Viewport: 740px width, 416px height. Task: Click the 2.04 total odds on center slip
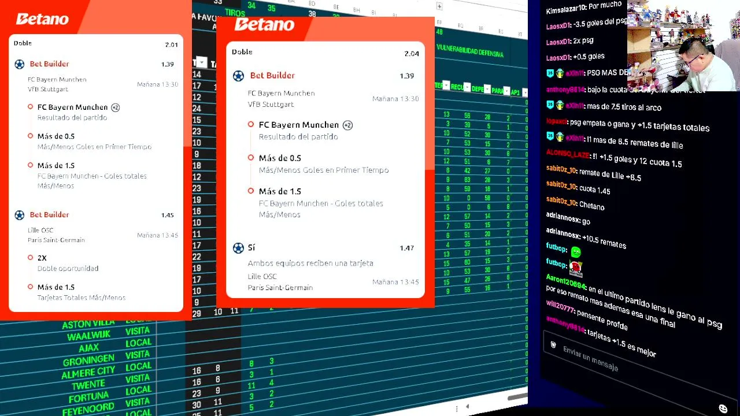[x=412, y=54]
